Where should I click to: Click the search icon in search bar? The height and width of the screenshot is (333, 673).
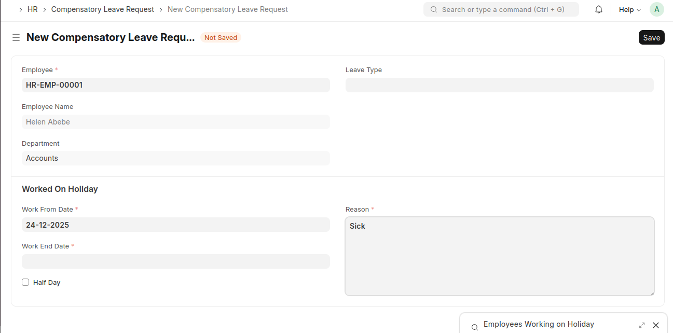click(x=434, y=10)
